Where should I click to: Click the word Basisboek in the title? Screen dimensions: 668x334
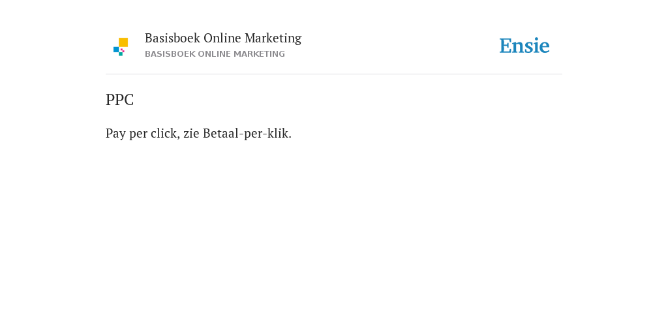(x=172, y=38)
